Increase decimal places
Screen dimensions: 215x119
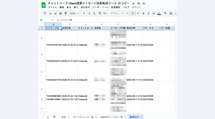pos(100,13)
